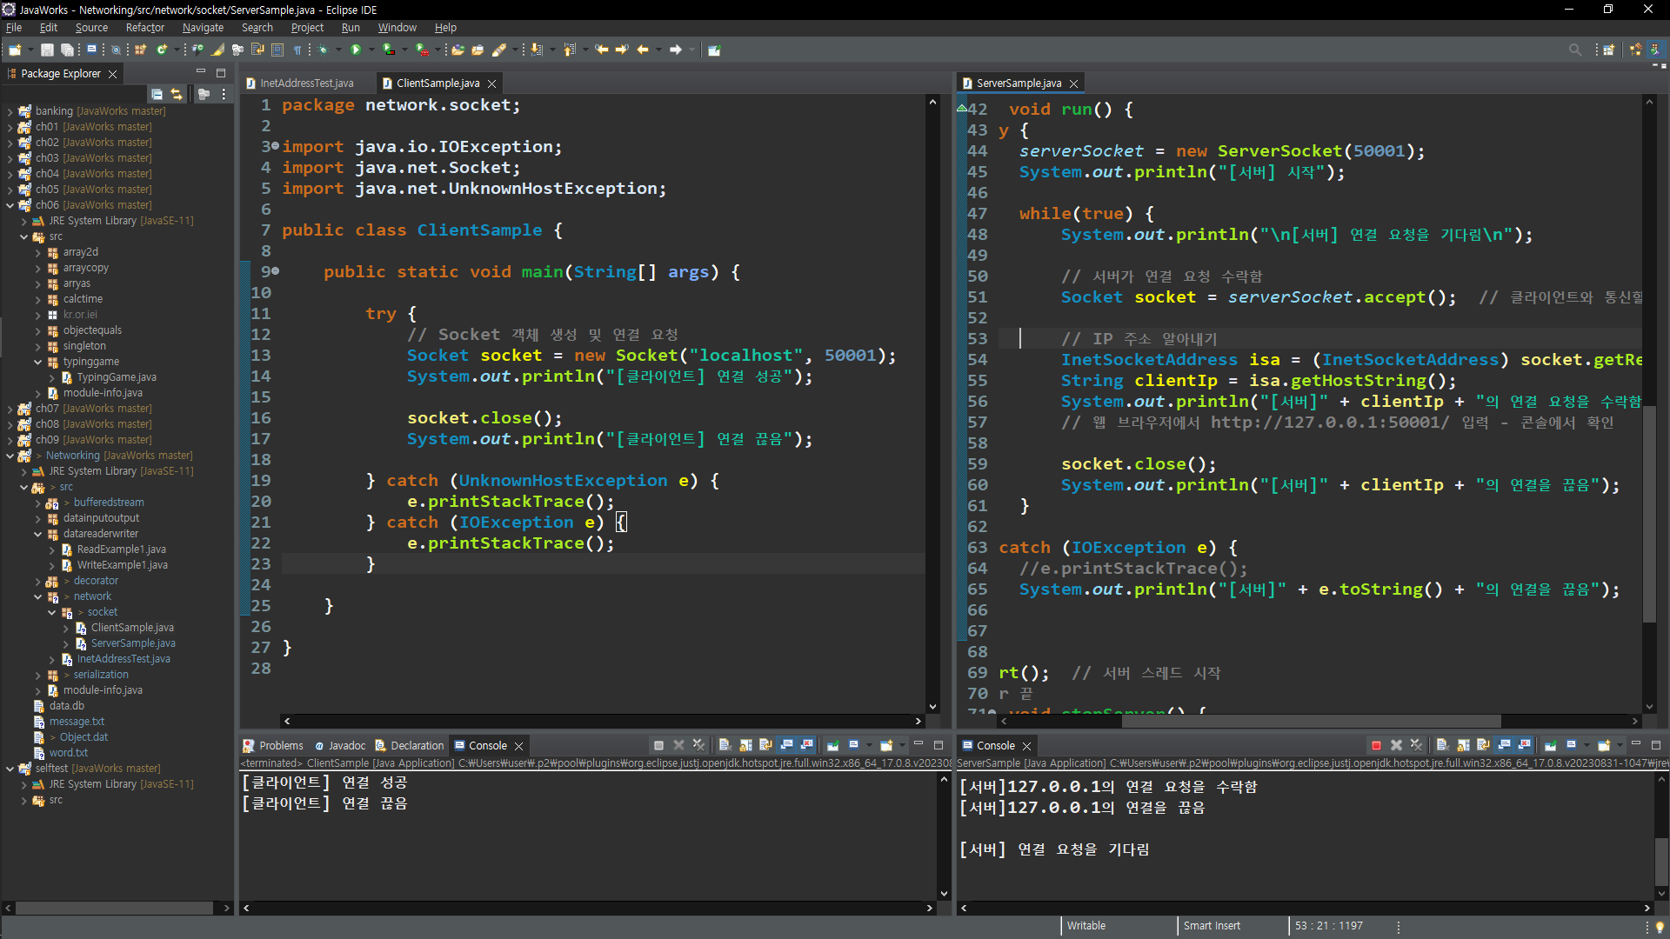Toggle Link with Editor in Package Explorer
The height and width of the screenshot is (939, 1670).
(x=177, y=94)
